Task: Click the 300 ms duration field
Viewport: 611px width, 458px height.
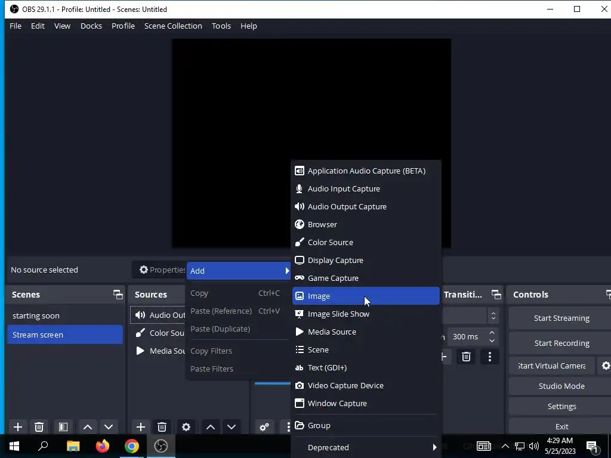Action: point(467,336)
